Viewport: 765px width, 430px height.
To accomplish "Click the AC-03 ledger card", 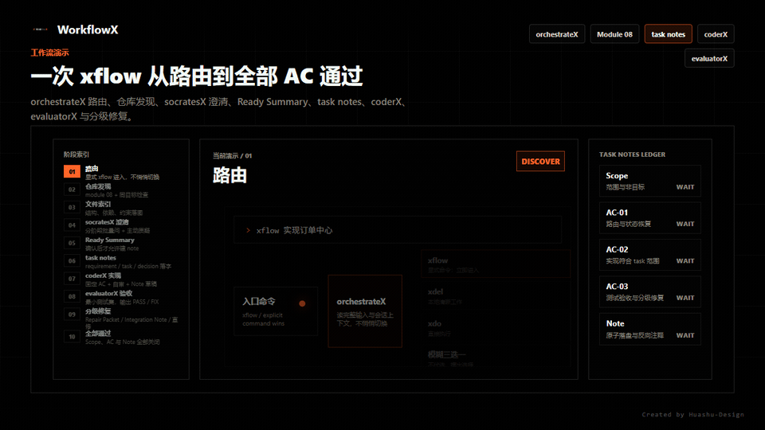I will click(x=650, y=292).
